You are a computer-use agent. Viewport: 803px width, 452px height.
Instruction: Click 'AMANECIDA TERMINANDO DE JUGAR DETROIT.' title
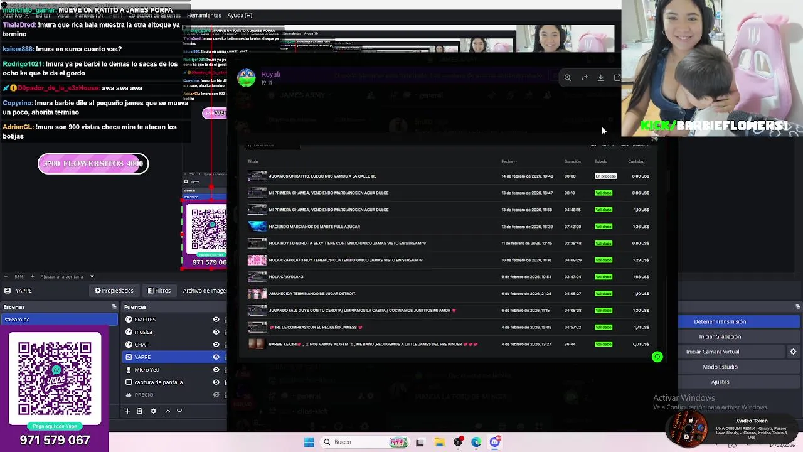click(312, 294)
